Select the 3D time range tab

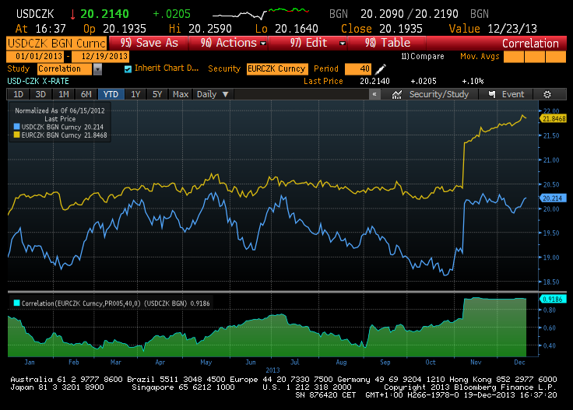[x=40, y=94]
